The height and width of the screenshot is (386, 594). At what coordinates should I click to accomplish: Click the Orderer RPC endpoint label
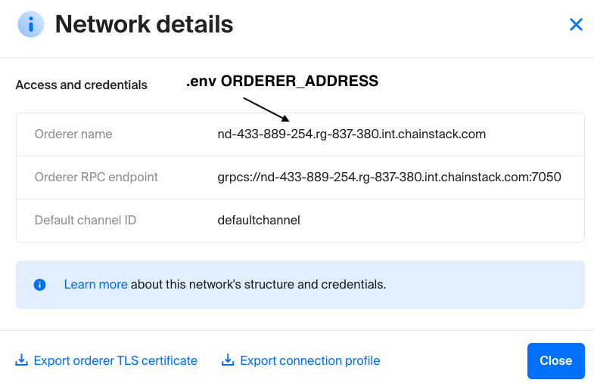coord(96,178)
